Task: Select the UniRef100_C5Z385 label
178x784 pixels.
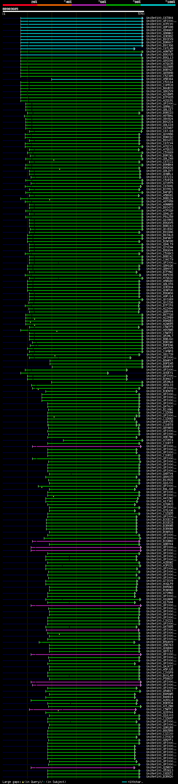Action: [x=159, y=76]
